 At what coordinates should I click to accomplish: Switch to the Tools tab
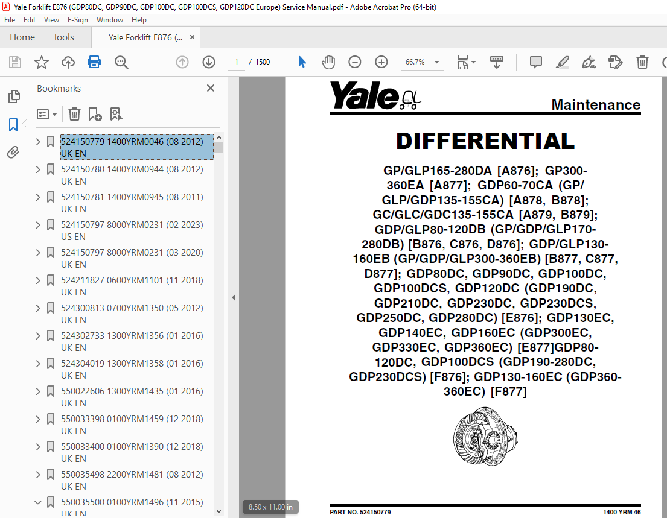(x=63, y=37)
